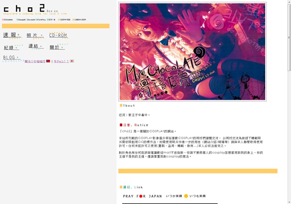The width and height of the screenshot is (291, 204).
Task: Click the 'Google Chrome' label under the logo
Action: (26, 19)
